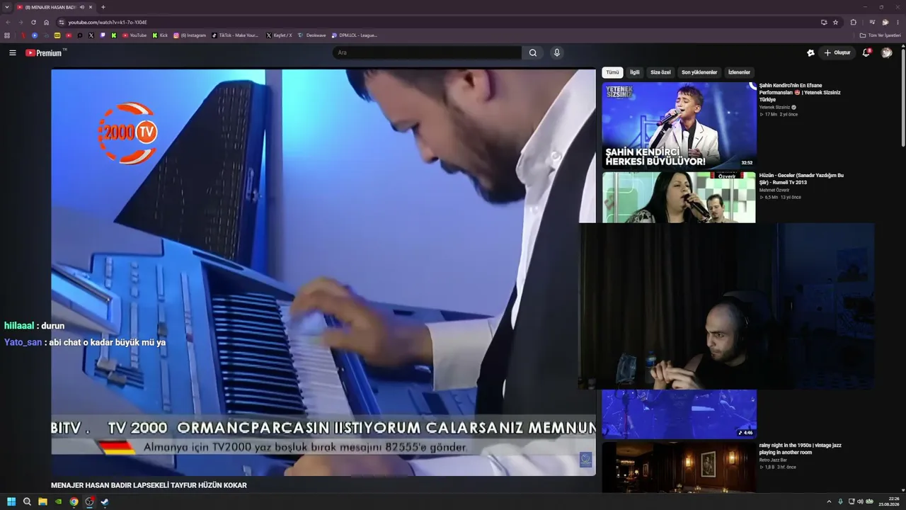Image resolution: width=906 pixels, height=510 pixels.
Task: Click the video title 'MENAJER HASAN BADIR LAPSEKELİ'
Action: pos(149,485)
